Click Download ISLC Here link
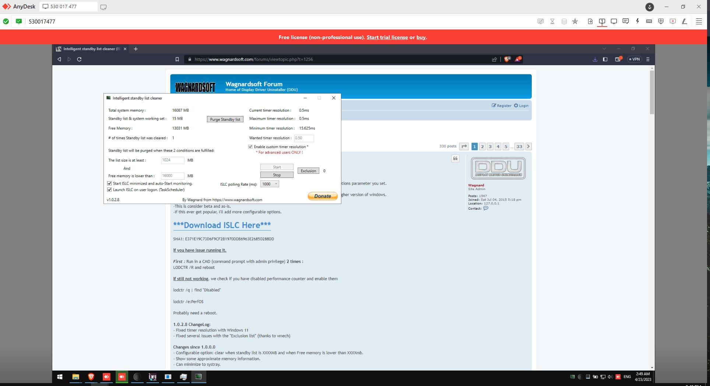Viewport: 710px width, 386px height. click(x=222, y=225)
